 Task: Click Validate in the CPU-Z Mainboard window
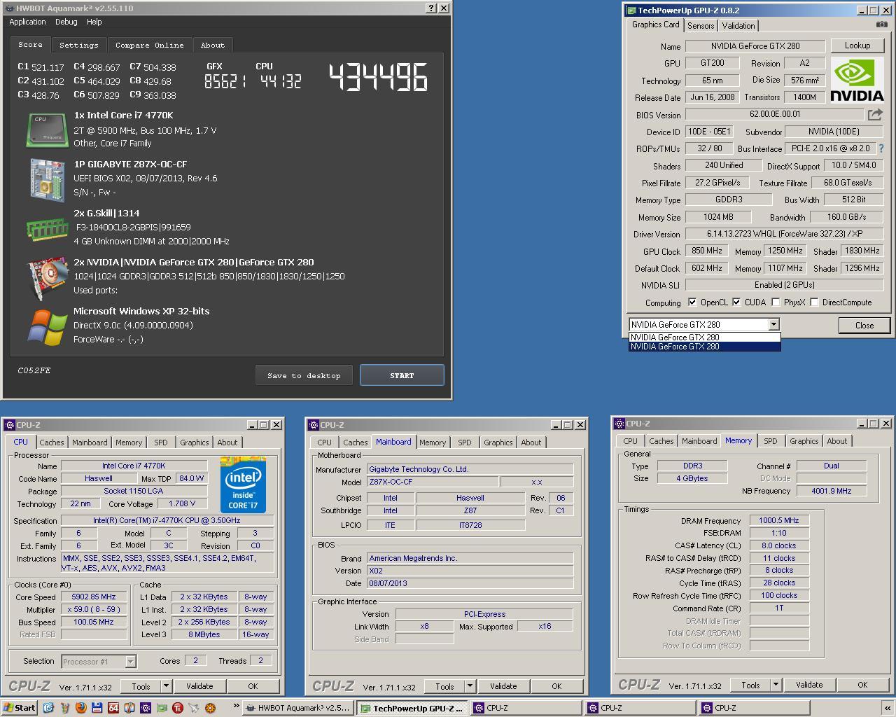tap(503, 686)
